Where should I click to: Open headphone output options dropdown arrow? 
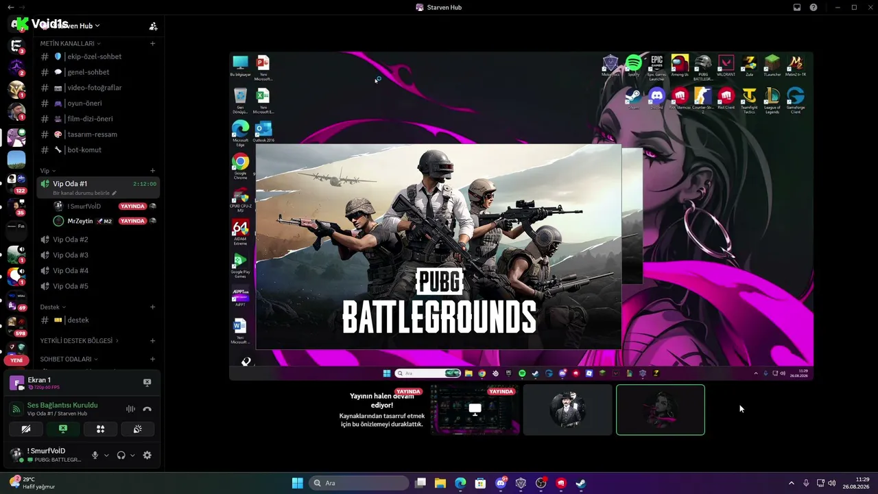tap(132, 455)
